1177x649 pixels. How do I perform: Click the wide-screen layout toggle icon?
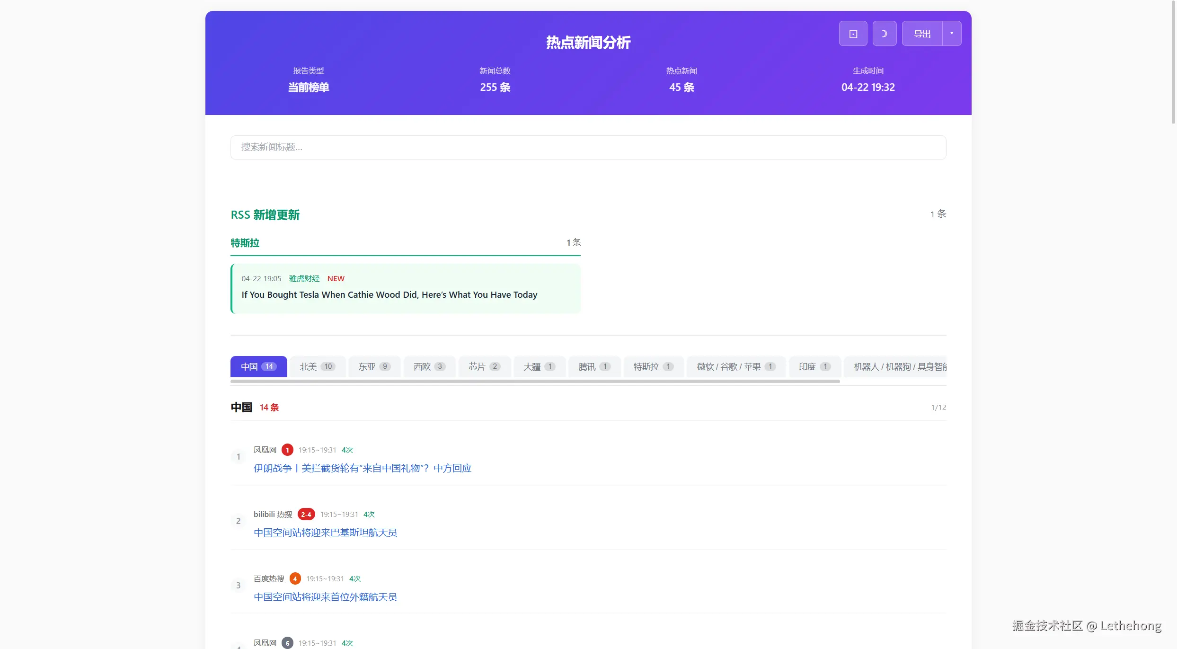pos(853,34)
